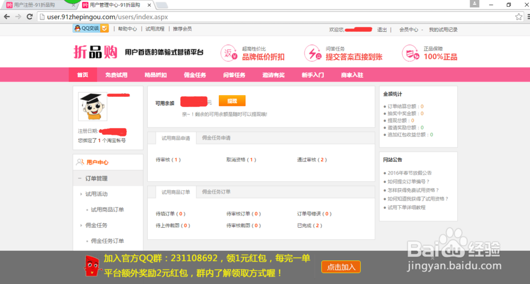530x284 pixels.
Task: Open 邀请有奖 navigation item
Action: [x=273, y=75]
